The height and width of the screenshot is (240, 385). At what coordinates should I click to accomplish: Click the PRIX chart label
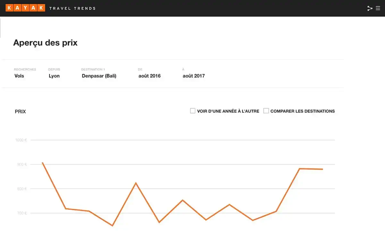(20, 112)
